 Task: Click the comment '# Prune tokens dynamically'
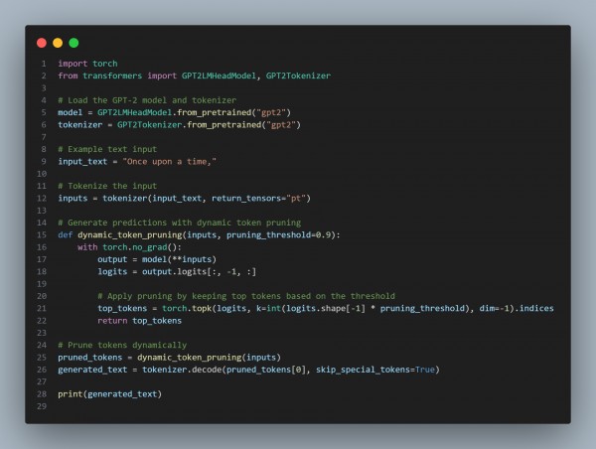[x=122, y=345]
